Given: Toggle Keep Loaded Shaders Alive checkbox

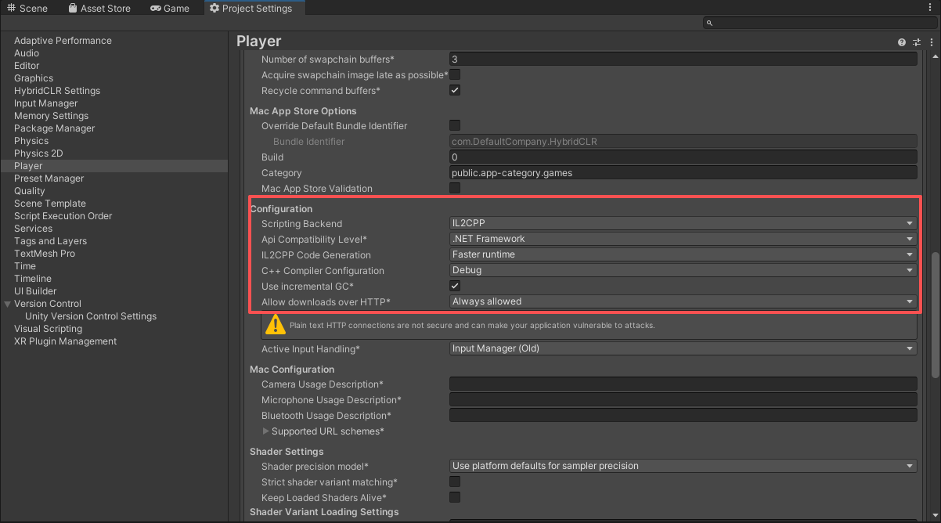Looking at the screenshot, I should pos(455,497).
